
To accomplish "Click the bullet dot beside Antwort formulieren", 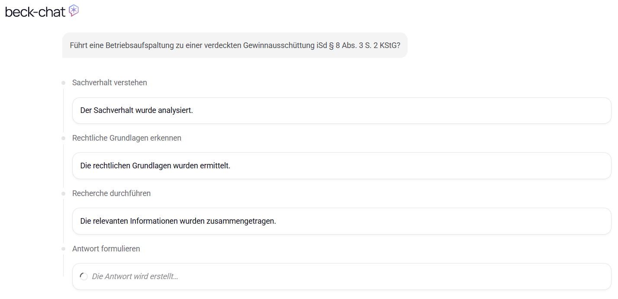I will [x=63, y=249].
